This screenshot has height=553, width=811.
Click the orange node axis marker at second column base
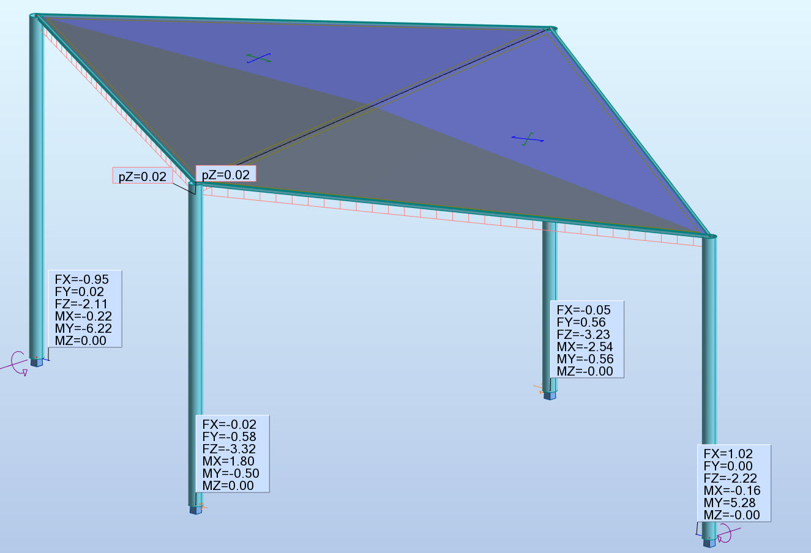pyautogui.click(x=203, y=507)
